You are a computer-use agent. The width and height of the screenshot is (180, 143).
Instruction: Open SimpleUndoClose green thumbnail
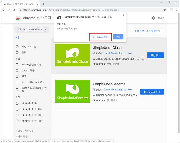click(72, 55)
